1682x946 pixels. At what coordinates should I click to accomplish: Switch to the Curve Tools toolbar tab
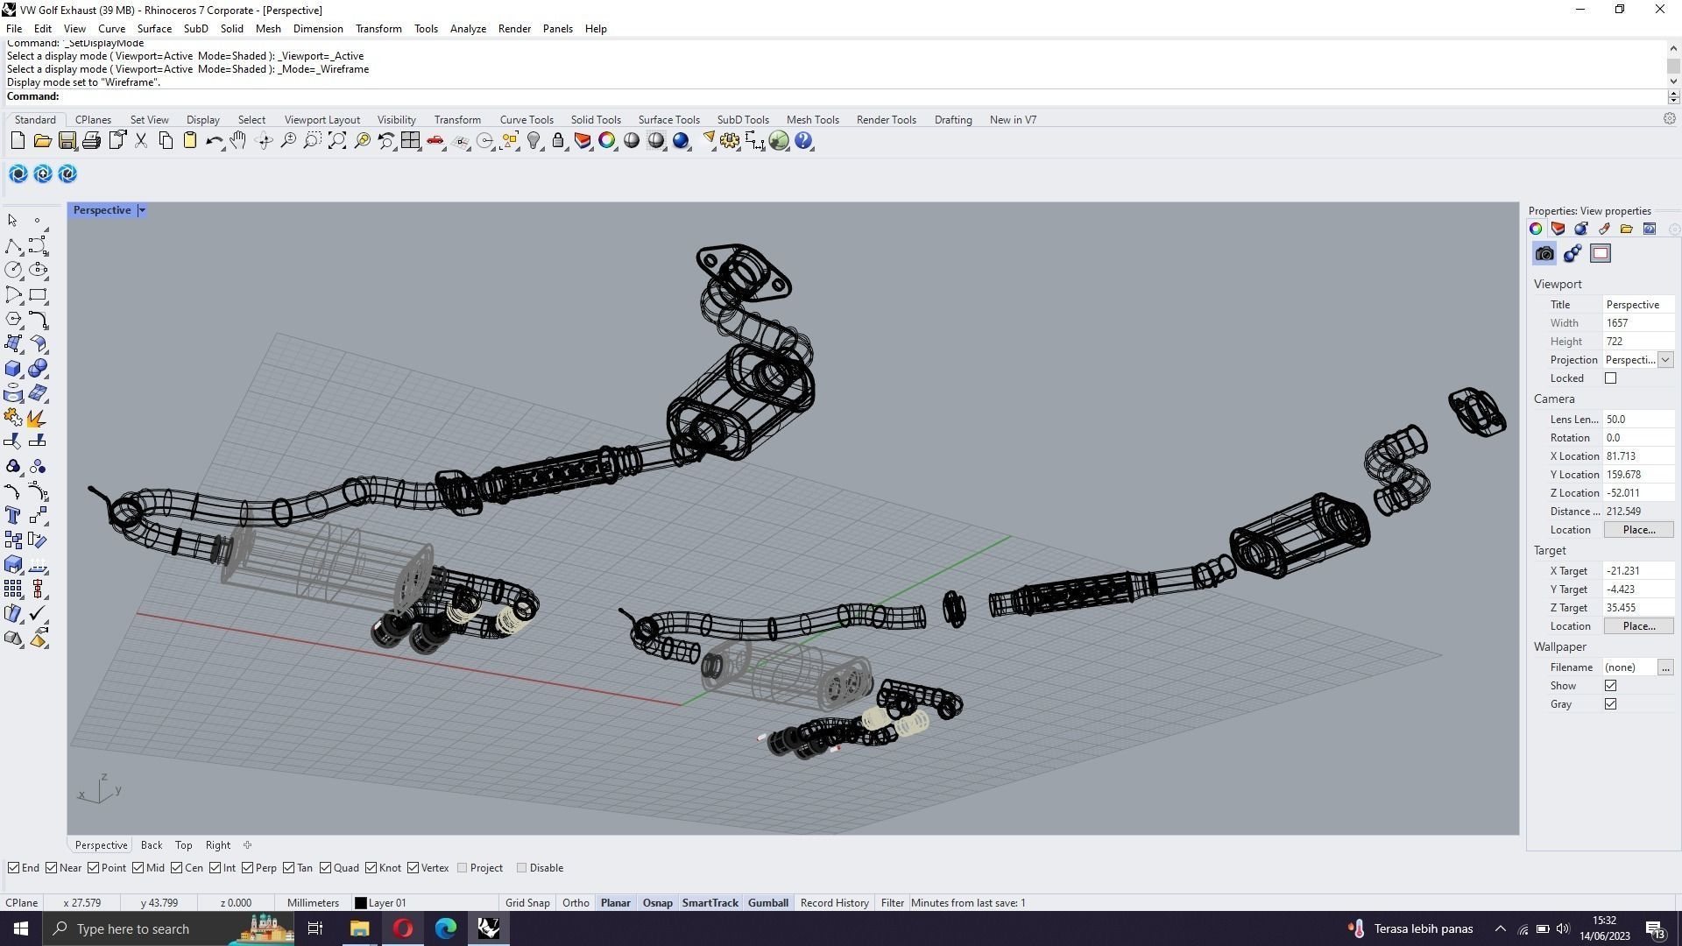(x=527, y=120)
